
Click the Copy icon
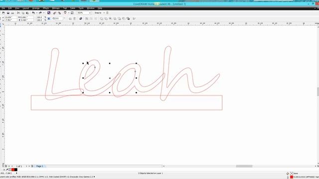click(x=23, y=13)
